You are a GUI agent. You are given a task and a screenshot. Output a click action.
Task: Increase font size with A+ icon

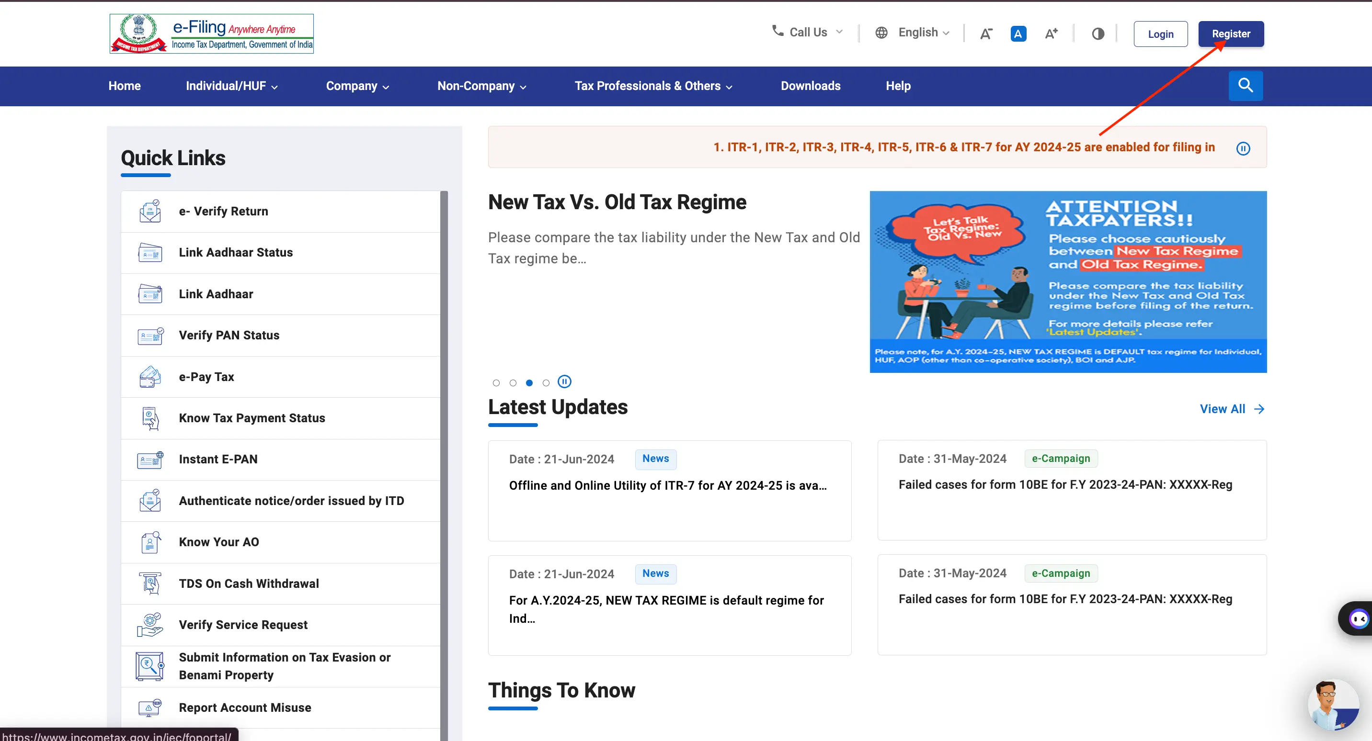click(x=1052, y=34)
